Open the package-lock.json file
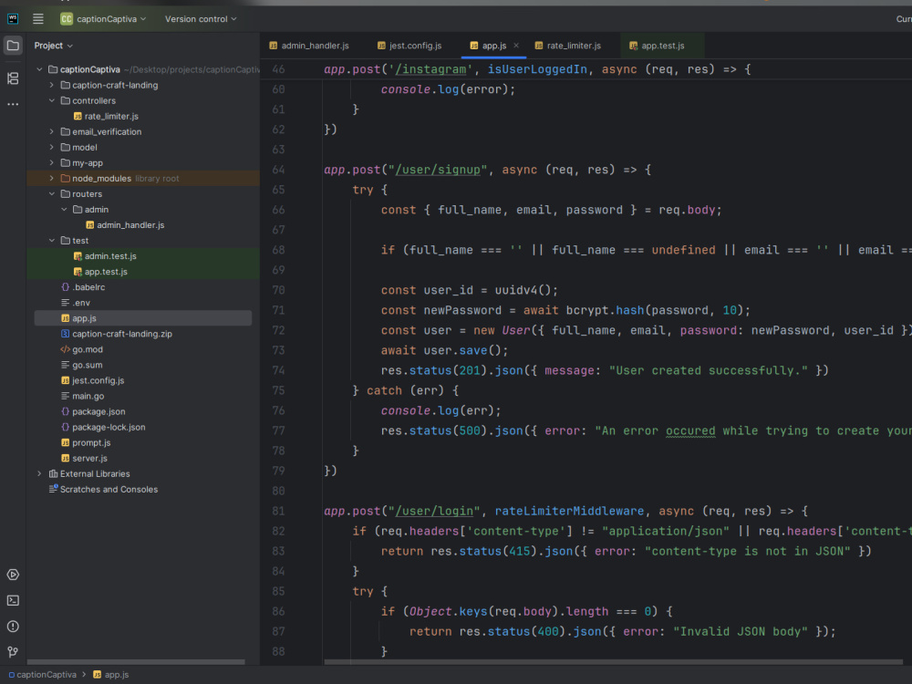912x684 pixels. point(109,428)
